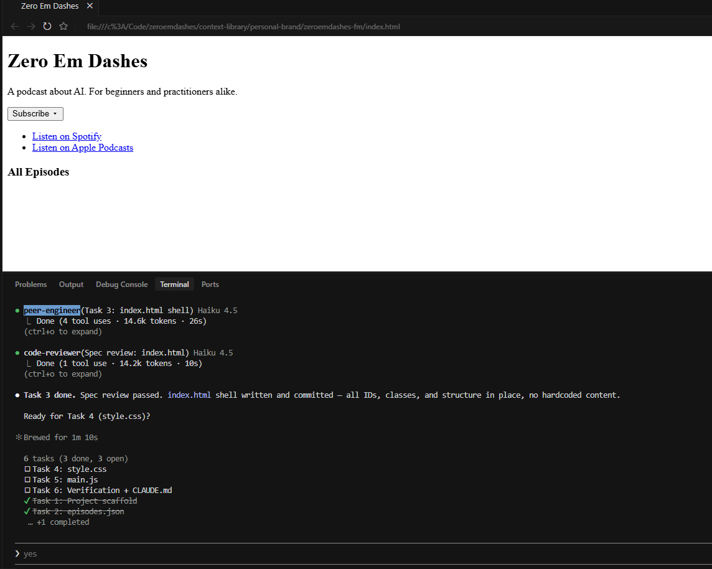Click the checkmark beside Task 1: Project scaffold
The image size is (712, 569).
pyautogui.click(x=27, y=501)
